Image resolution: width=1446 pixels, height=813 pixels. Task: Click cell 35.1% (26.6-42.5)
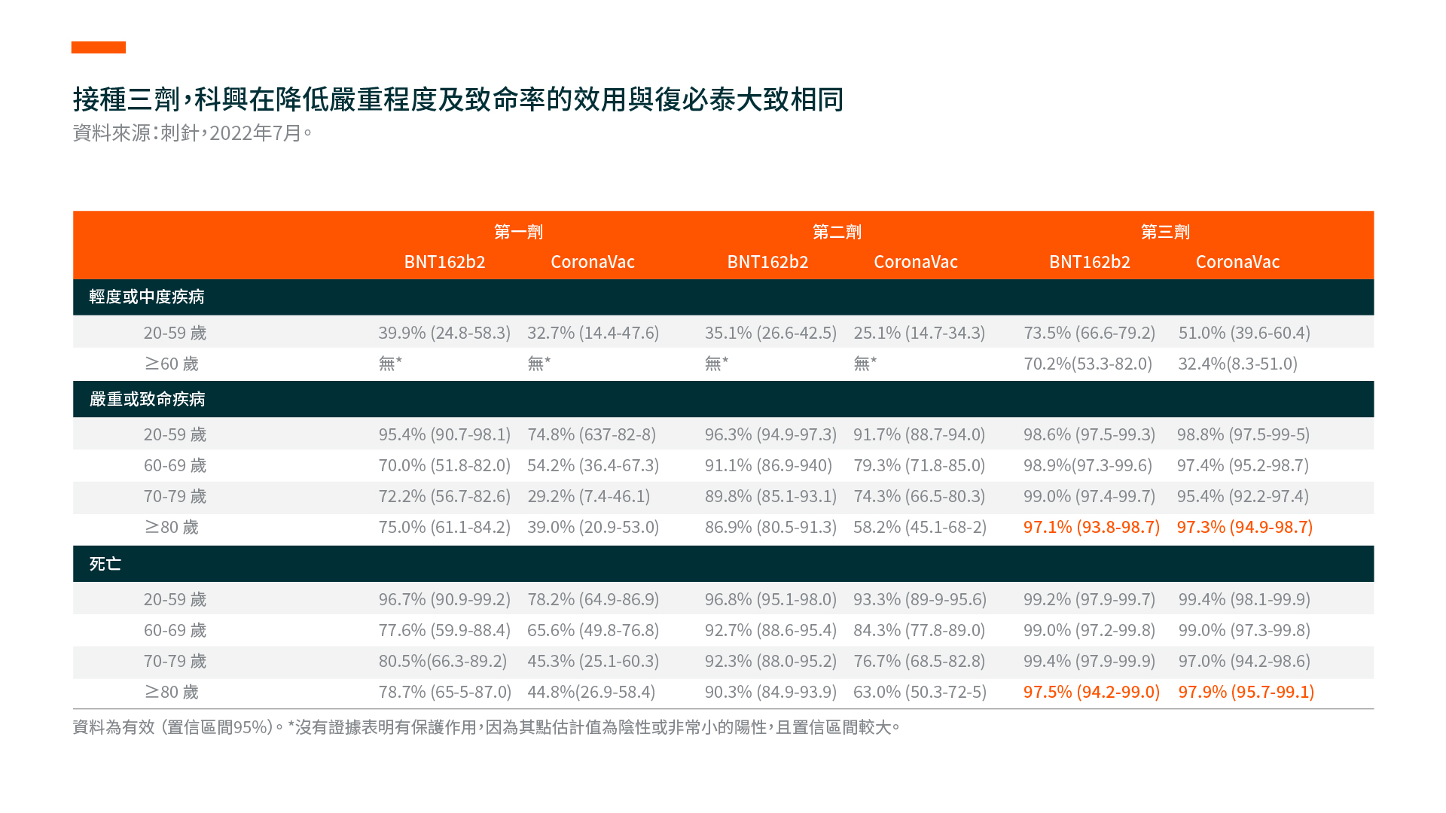(770, 333)
